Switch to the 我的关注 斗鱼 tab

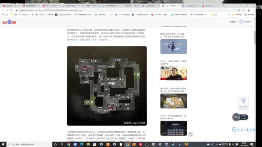pyautogui.click(x=130, y=6)
